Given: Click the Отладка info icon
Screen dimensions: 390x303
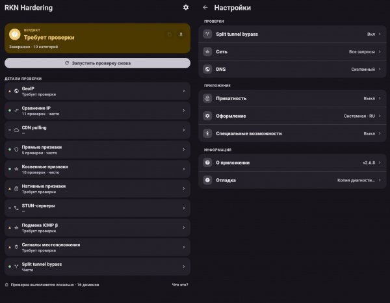Looking at the screenshot, I should pos(207,180).
